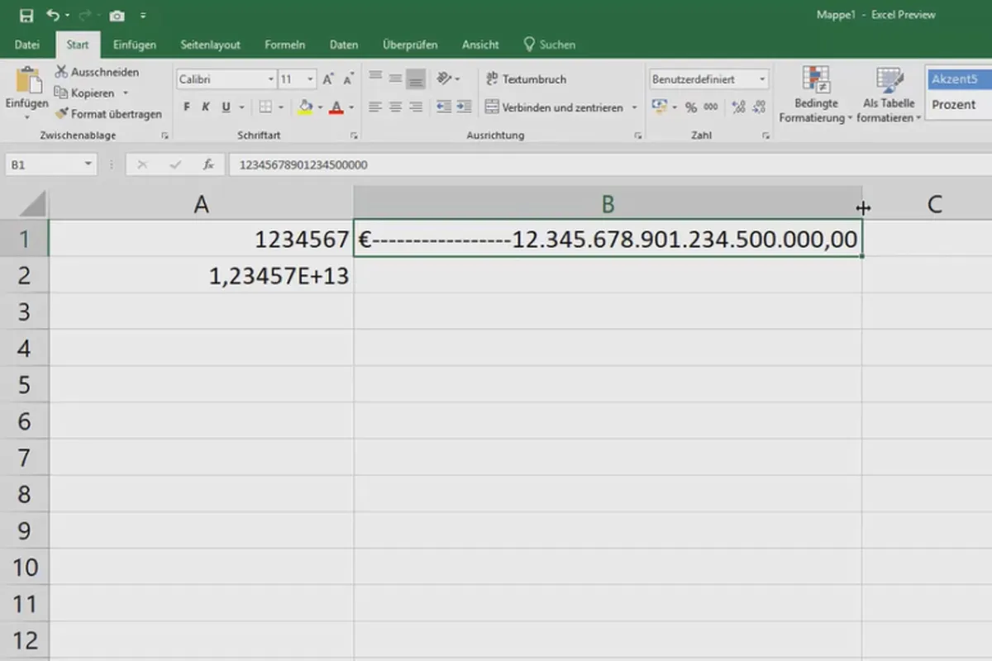Click the red font color A
The image size is (992, 661).
(x=336, y=107)
